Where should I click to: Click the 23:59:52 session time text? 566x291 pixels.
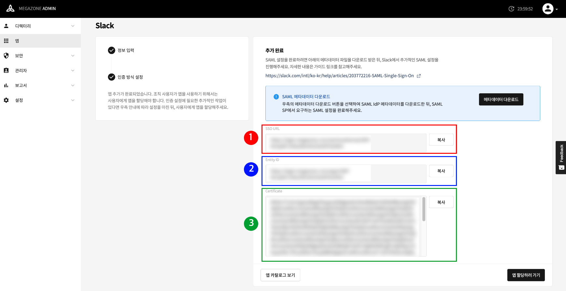pos(525,9)
